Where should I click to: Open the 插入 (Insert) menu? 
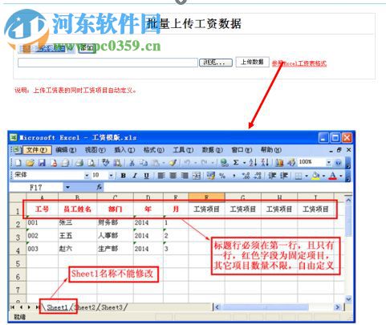(124, 150)
